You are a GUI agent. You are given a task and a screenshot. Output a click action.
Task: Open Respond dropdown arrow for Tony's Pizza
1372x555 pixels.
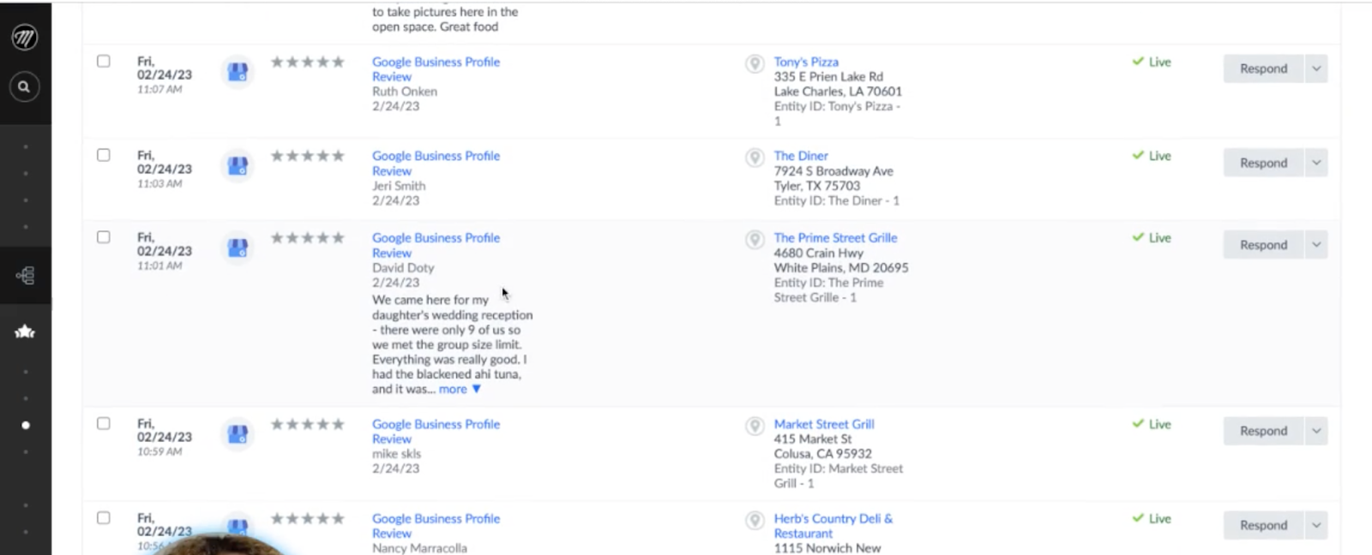1316,69
